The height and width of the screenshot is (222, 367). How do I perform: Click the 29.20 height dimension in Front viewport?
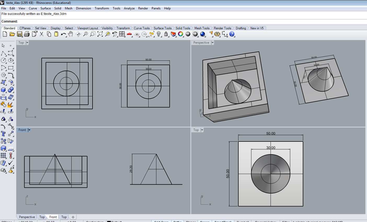[131, 169]
